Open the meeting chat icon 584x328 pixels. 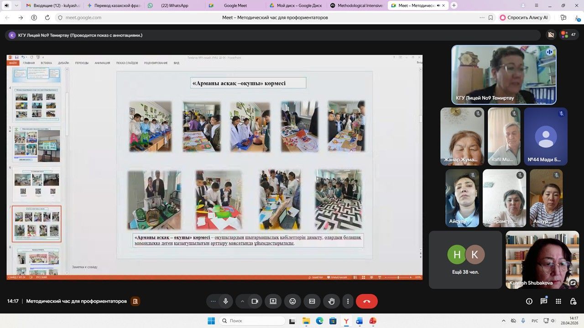coord(544,301)
